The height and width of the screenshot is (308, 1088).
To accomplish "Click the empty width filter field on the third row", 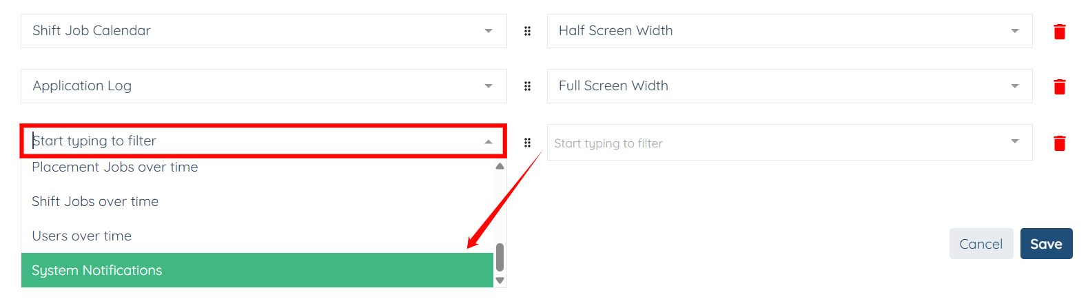I will click(779, 143).
